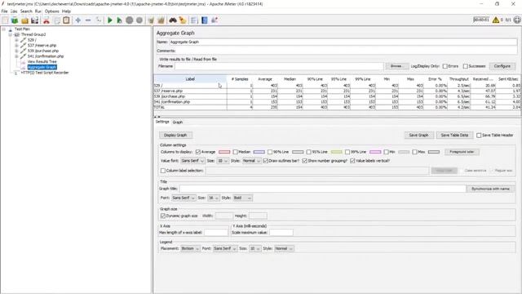Open the Search menu
This screenshot has width=522, height=294.
26,11
